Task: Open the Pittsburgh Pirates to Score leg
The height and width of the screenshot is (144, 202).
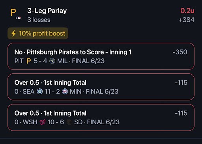Action: (x=101, y=56)
